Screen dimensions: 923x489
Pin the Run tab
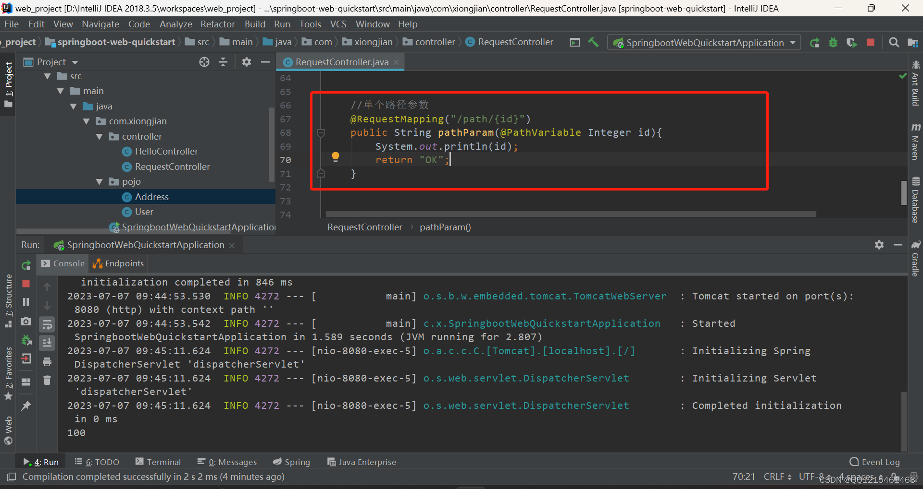(26, 406)
